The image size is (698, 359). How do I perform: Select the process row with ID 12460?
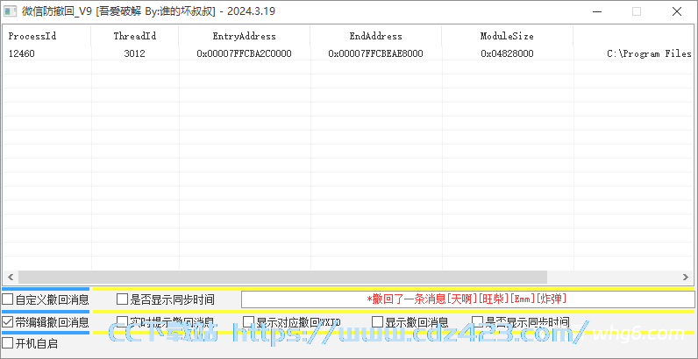347,53
